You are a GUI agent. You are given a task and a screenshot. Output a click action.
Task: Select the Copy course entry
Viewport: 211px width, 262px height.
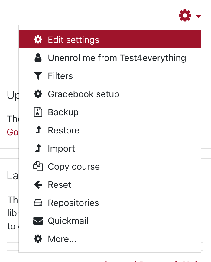[110, 166]
